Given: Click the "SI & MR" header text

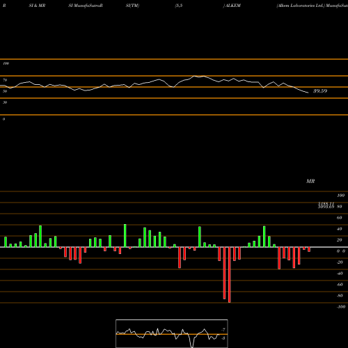Looking at the screenshot, I should pos(37,6).
